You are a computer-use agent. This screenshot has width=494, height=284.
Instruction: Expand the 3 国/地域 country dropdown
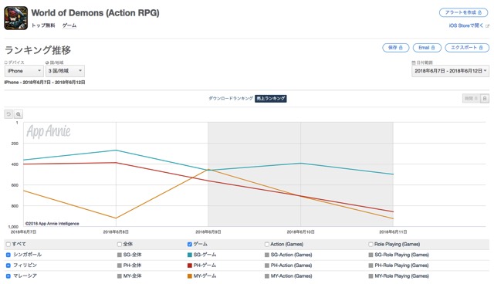tap(65, 71)
